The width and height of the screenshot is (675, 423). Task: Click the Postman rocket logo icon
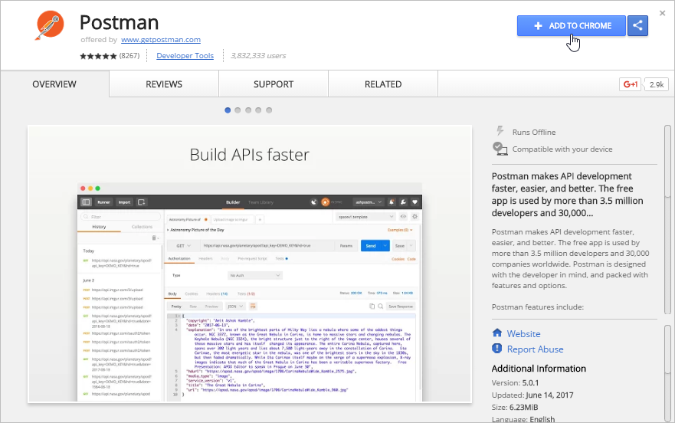[x=50, y=26]
